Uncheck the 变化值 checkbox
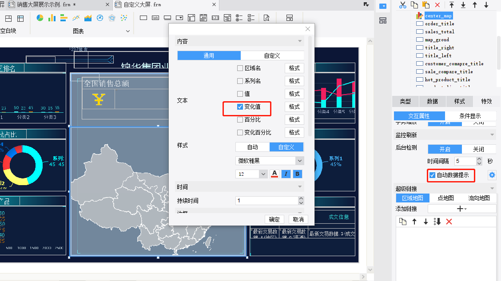This screenshot has height=281, width=501. click(x=240, y=107)
